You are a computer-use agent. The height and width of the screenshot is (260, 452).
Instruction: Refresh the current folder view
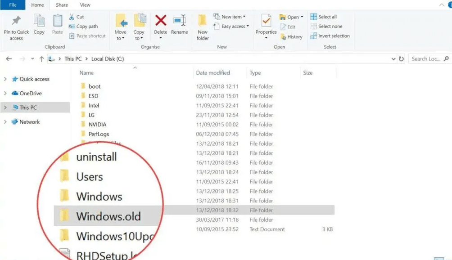click(402, 59)
